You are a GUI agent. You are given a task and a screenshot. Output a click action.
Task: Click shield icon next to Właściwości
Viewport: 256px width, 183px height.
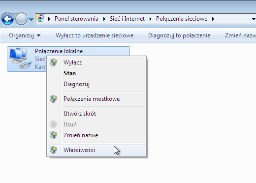tap(53, 150)
